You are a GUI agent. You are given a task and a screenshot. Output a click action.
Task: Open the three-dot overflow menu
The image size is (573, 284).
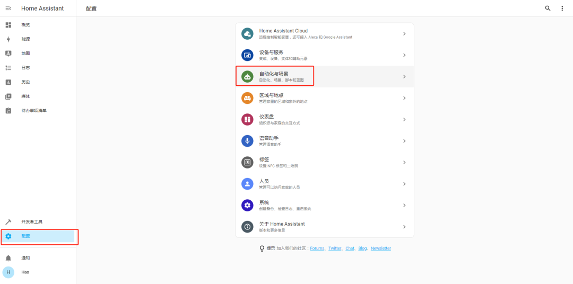pos(562,8)
